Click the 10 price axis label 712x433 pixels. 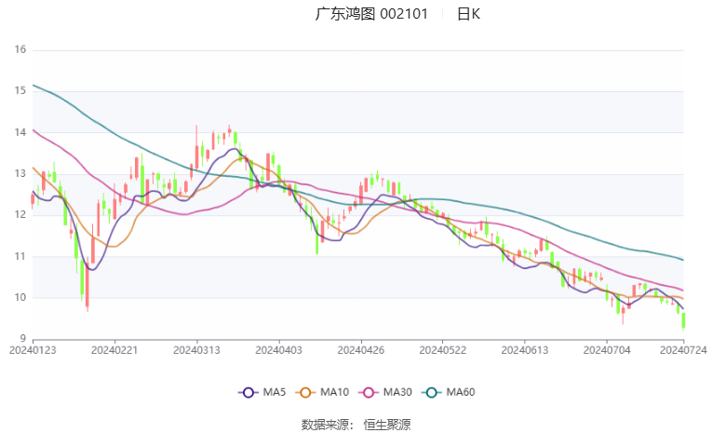tap(20, 298)
